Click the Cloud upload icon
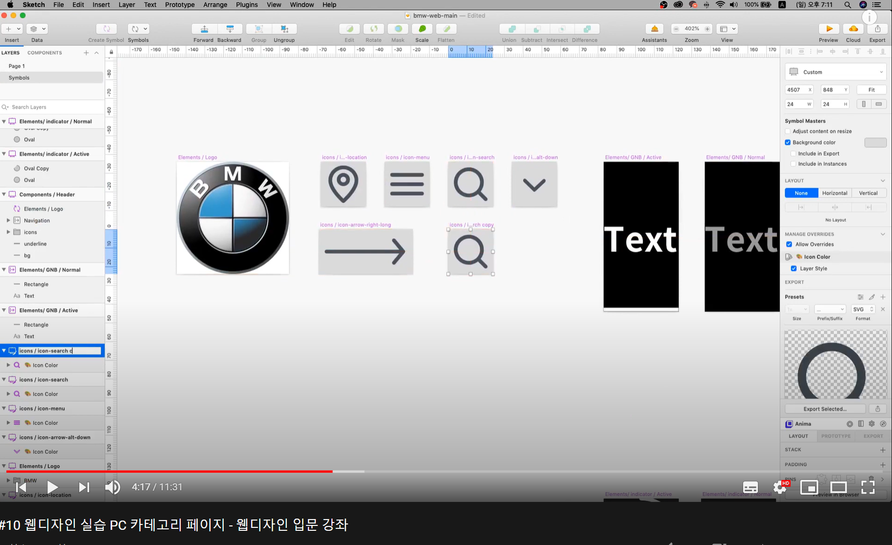This screenshot has height=545, width=892. tap(853, 29)
